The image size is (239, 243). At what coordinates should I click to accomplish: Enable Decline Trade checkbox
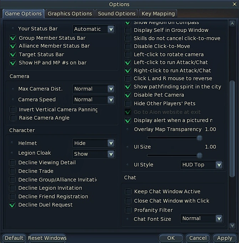[x=13, y=171]
